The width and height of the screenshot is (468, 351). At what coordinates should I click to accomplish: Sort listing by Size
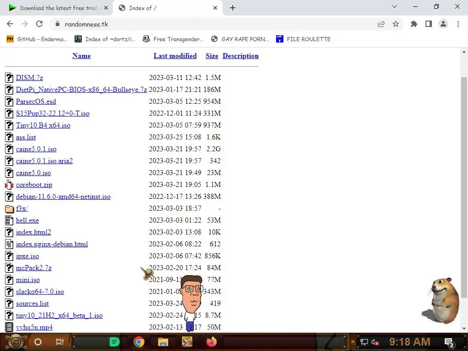pyautogui.click(x=212, y=56)
